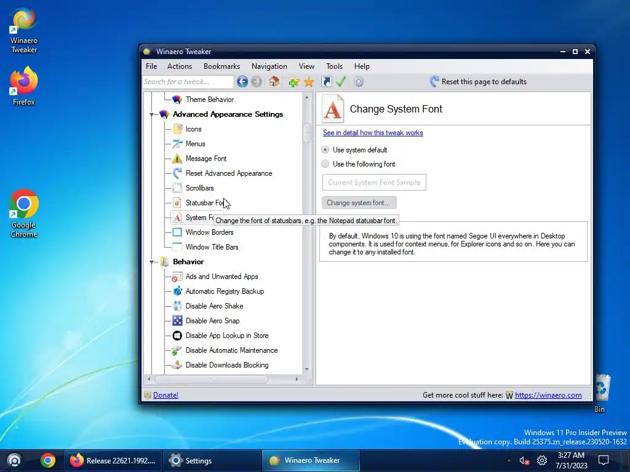This screenshot has height=472, width=630.
Task: Click the shortcut arrow toolbar icon
Action: point(326,82)
